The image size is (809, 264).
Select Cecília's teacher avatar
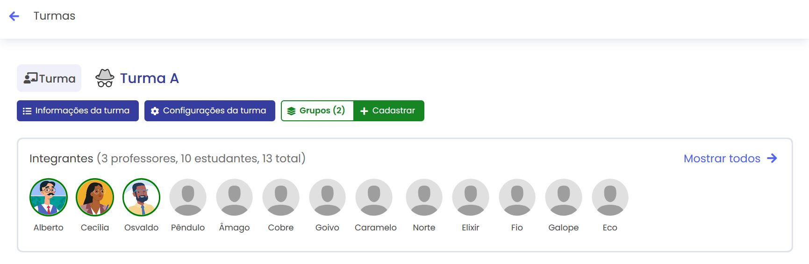(x=95, y=197)
